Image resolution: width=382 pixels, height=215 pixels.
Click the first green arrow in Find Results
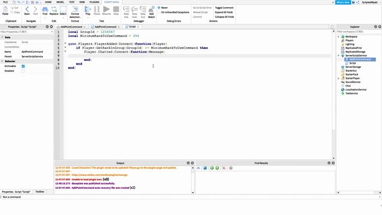[x=211, y=168]
